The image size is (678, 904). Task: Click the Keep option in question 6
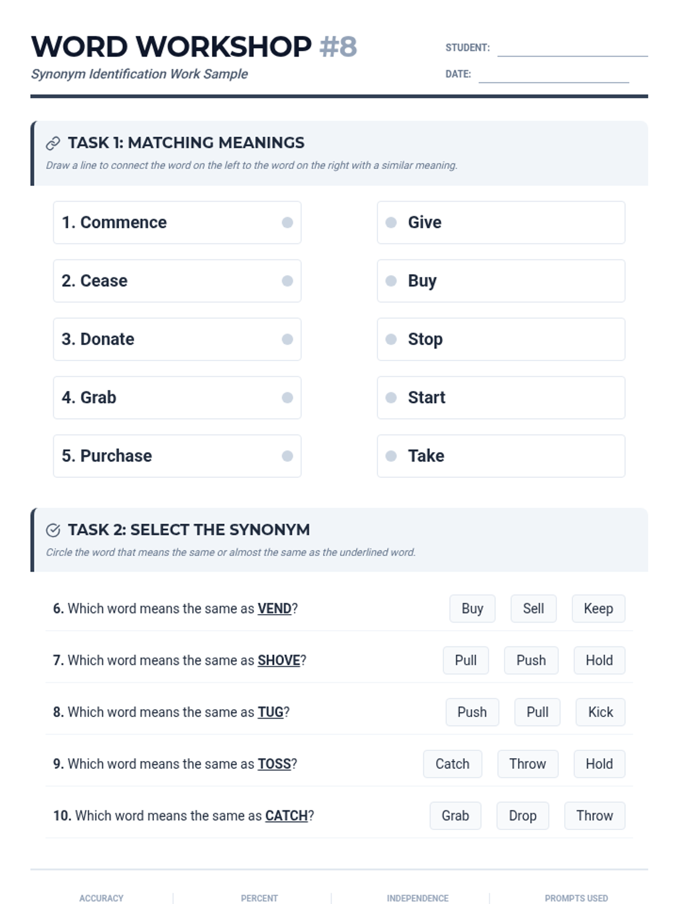click(x=598, y=609)
